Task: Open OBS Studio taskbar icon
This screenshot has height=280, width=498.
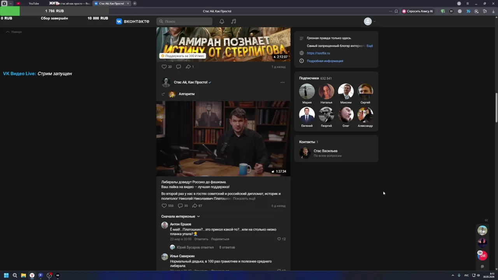Action: tap(49, 275)
